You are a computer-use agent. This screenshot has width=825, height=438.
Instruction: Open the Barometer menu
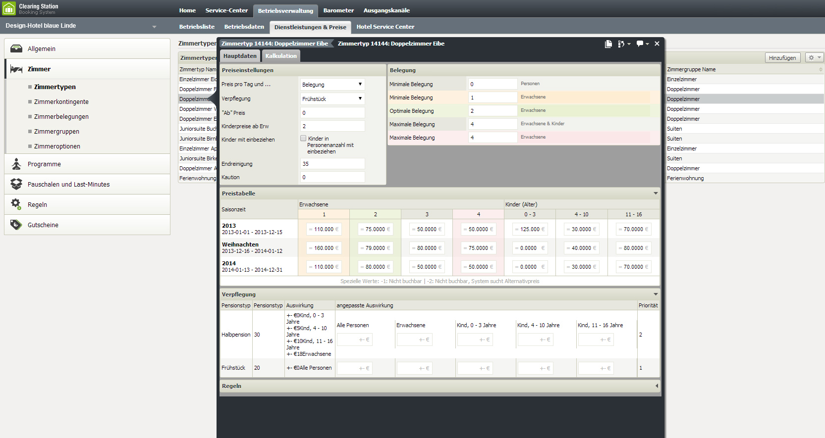point(338,10)
